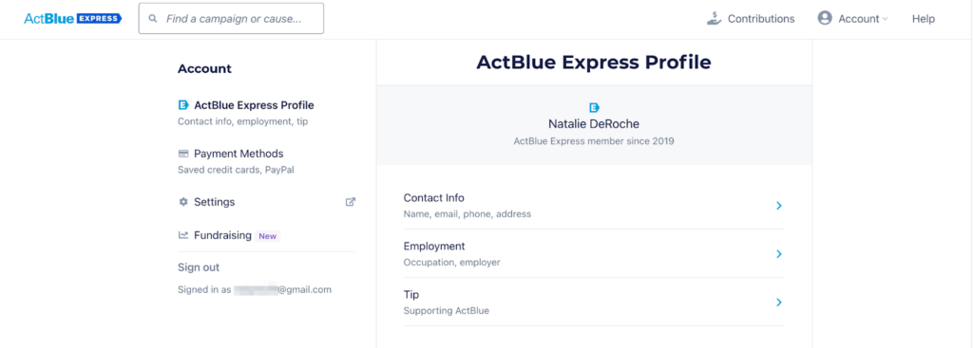Image resolution: width=973 pixels, height=348 pixels.
Task: Click the Account user avatar icon
Action: point(825,19)
